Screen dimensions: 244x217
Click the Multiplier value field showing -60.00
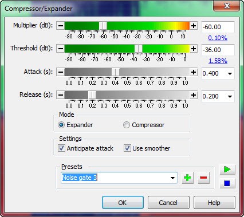click(x=218, y=27)
